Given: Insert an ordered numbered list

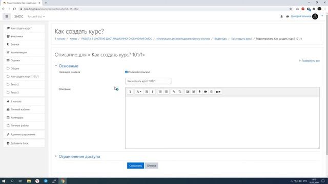Looking at the screenshot, I should tap(166, 92).
